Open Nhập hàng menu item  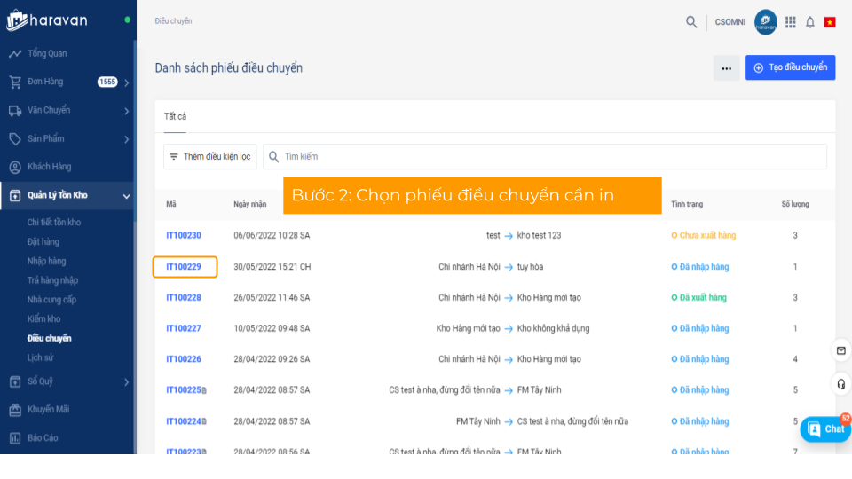click(x=46, y=261)
